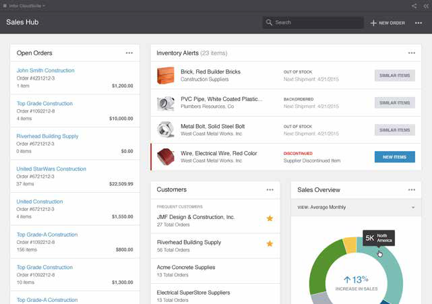The height and width of the screenshot is (304, 432).
Task: Click the yellow donut chart segment
Action: 350,245
